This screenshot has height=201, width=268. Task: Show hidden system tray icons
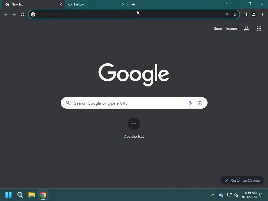pos(213,195)
